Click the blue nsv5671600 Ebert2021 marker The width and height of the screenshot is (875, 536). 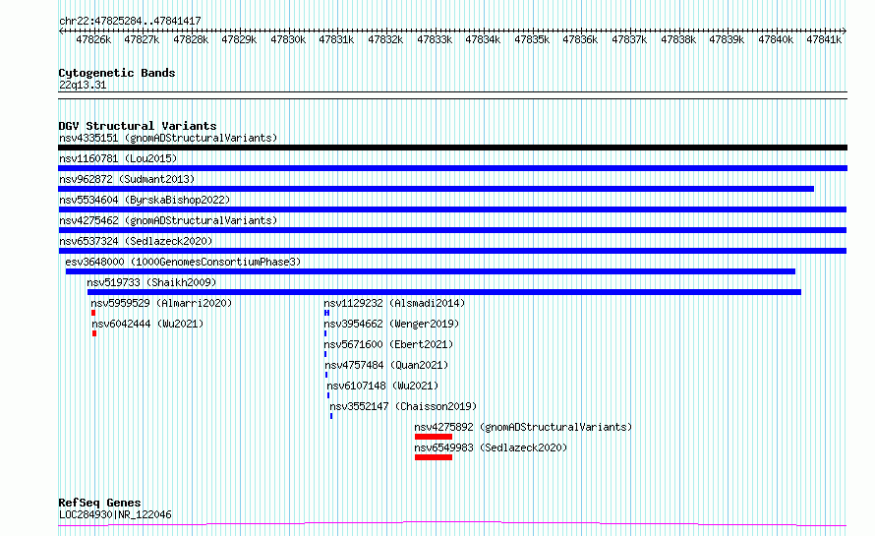tap(325, 354)
